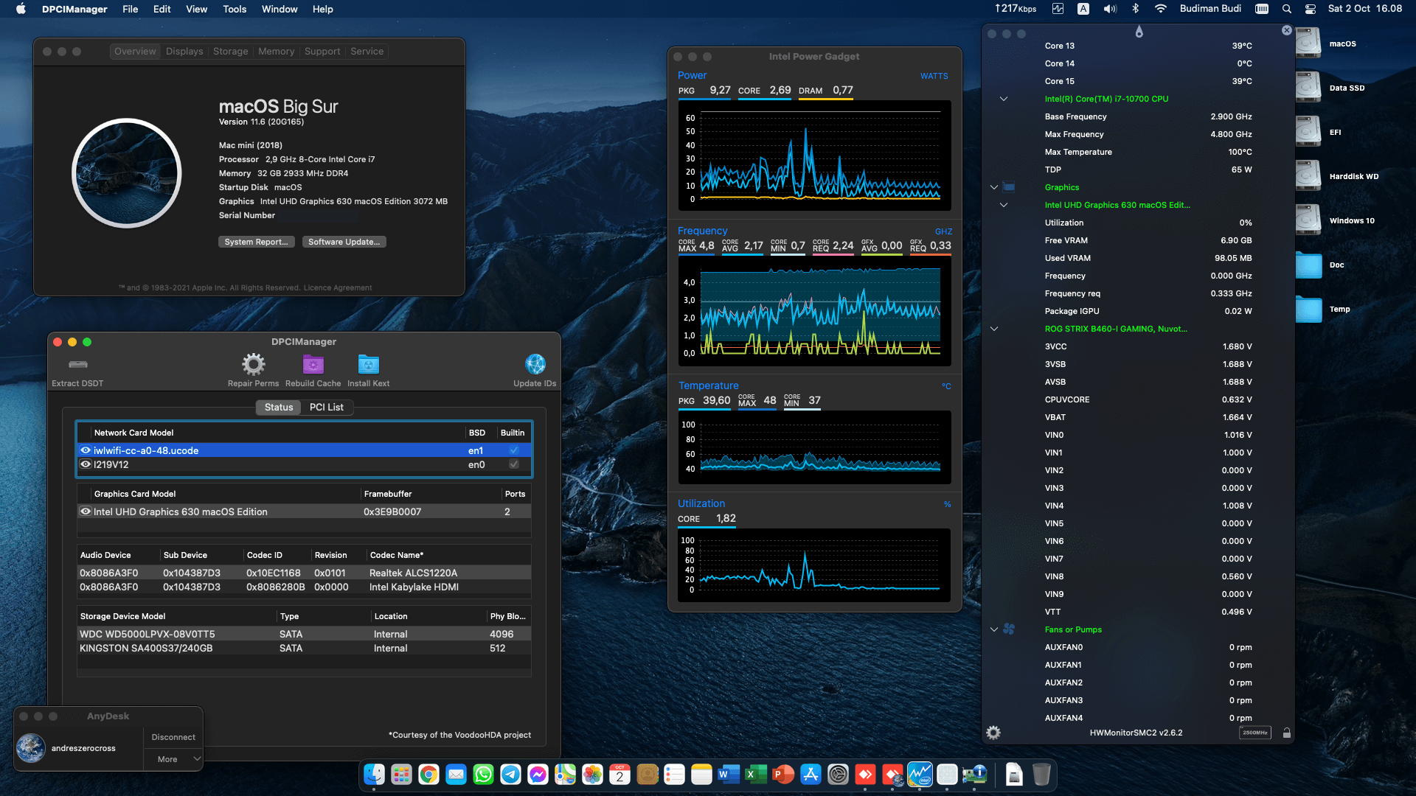Screen dimensions: 1416x796
Task: Collapse the Fans or Pumps section
Action: (993, 629)
